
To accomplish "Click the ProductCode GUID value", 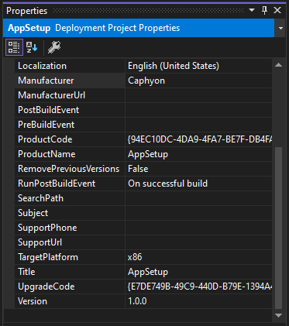I will [x=198, y=139].
